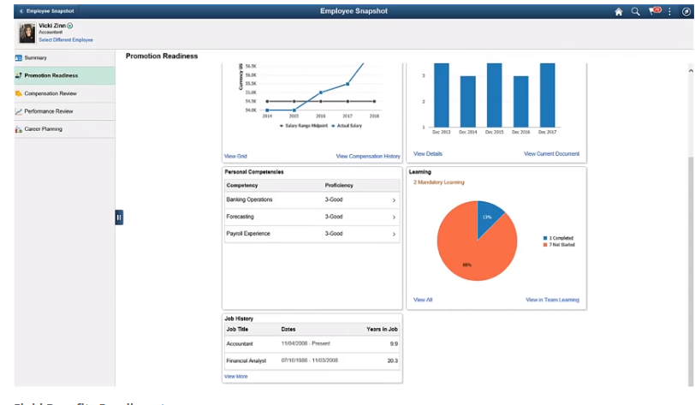Open the NavBar compass icon

click(685, 11)
